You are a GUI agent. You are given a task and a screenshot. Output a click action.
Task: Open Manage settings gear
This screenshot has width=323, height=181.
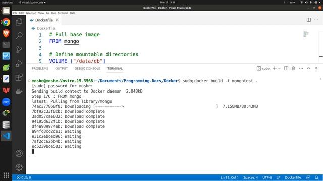click(19, 167)
